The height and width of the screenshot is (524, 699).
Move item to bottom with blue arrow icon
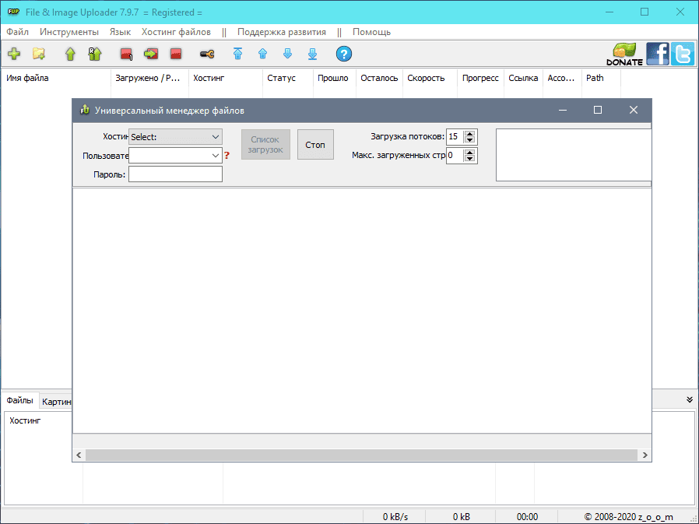pyautogui.click(x=312, y=54)
